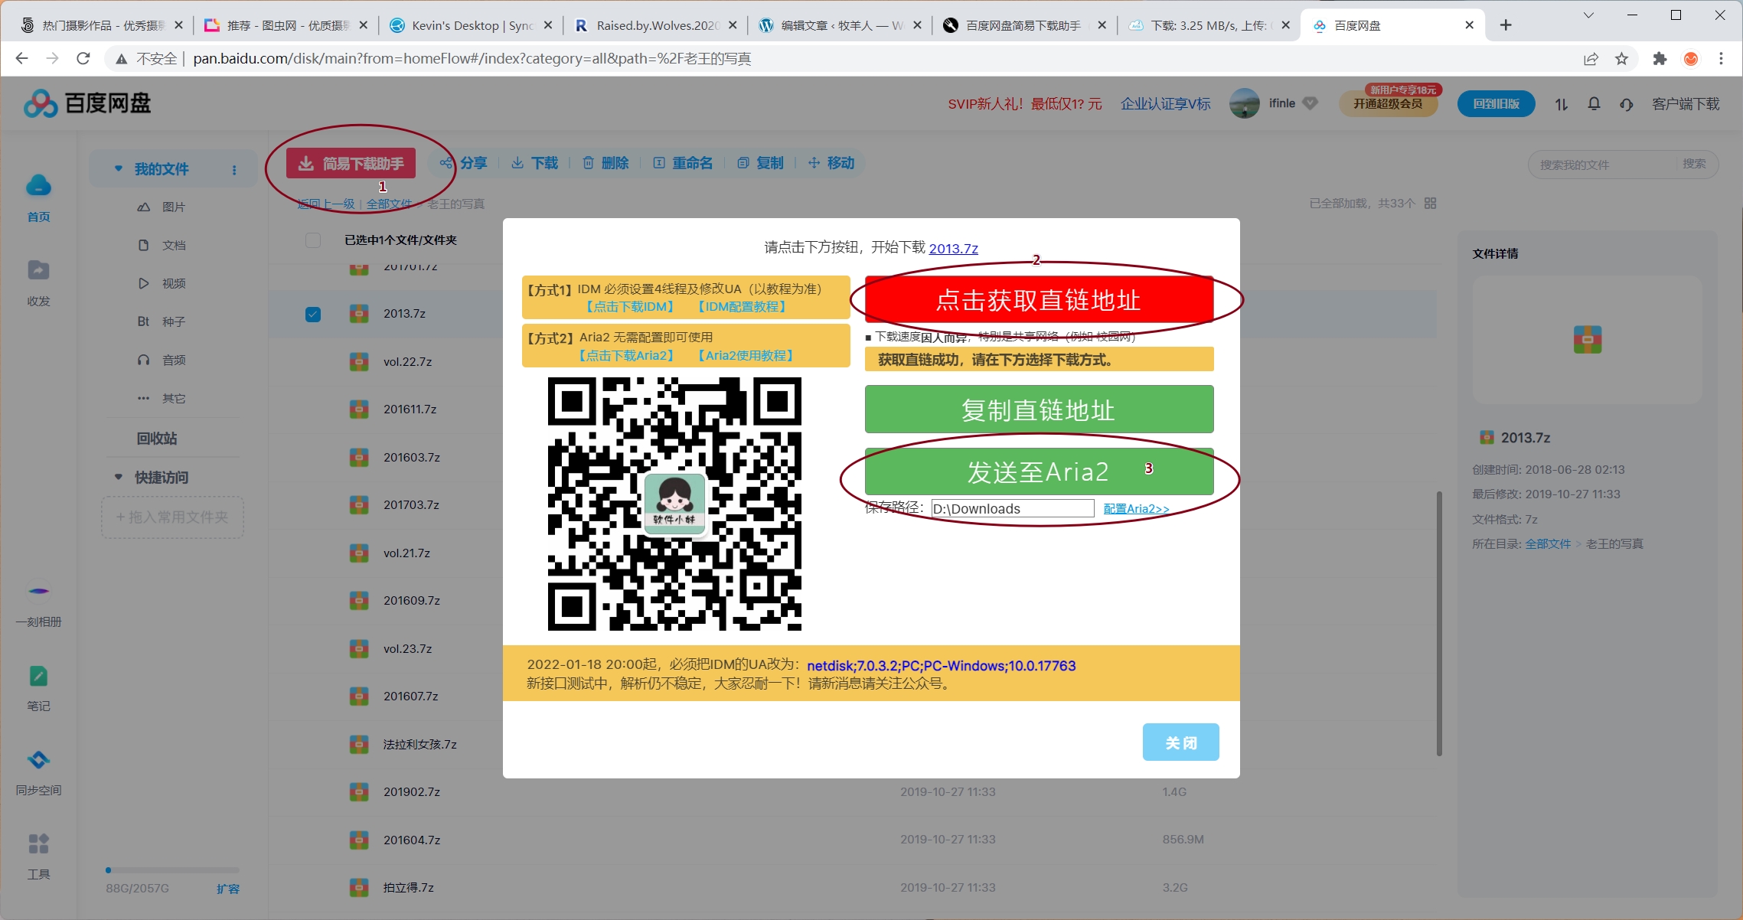Click the green 发送至Aria2 button
1743x920 pixels.
point(1038,472)
